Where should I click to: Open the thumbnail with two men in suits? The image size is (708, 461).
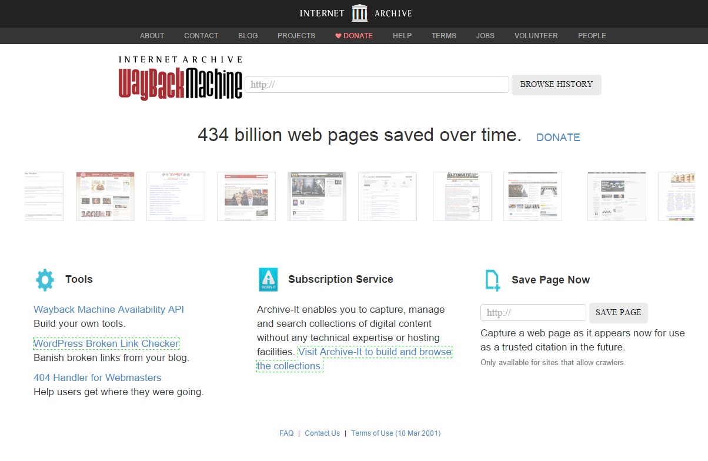click(x=246, y=196)
